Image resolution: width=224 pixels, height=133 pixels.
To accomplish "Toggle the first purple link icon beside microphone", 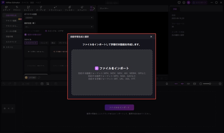I will pos(176,84).
